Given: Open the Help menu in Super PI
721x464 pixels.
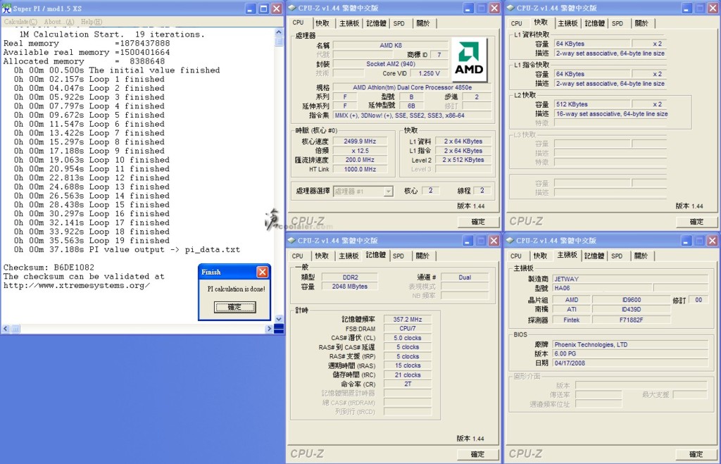Looking at the screenshot, I should point(92,22).
